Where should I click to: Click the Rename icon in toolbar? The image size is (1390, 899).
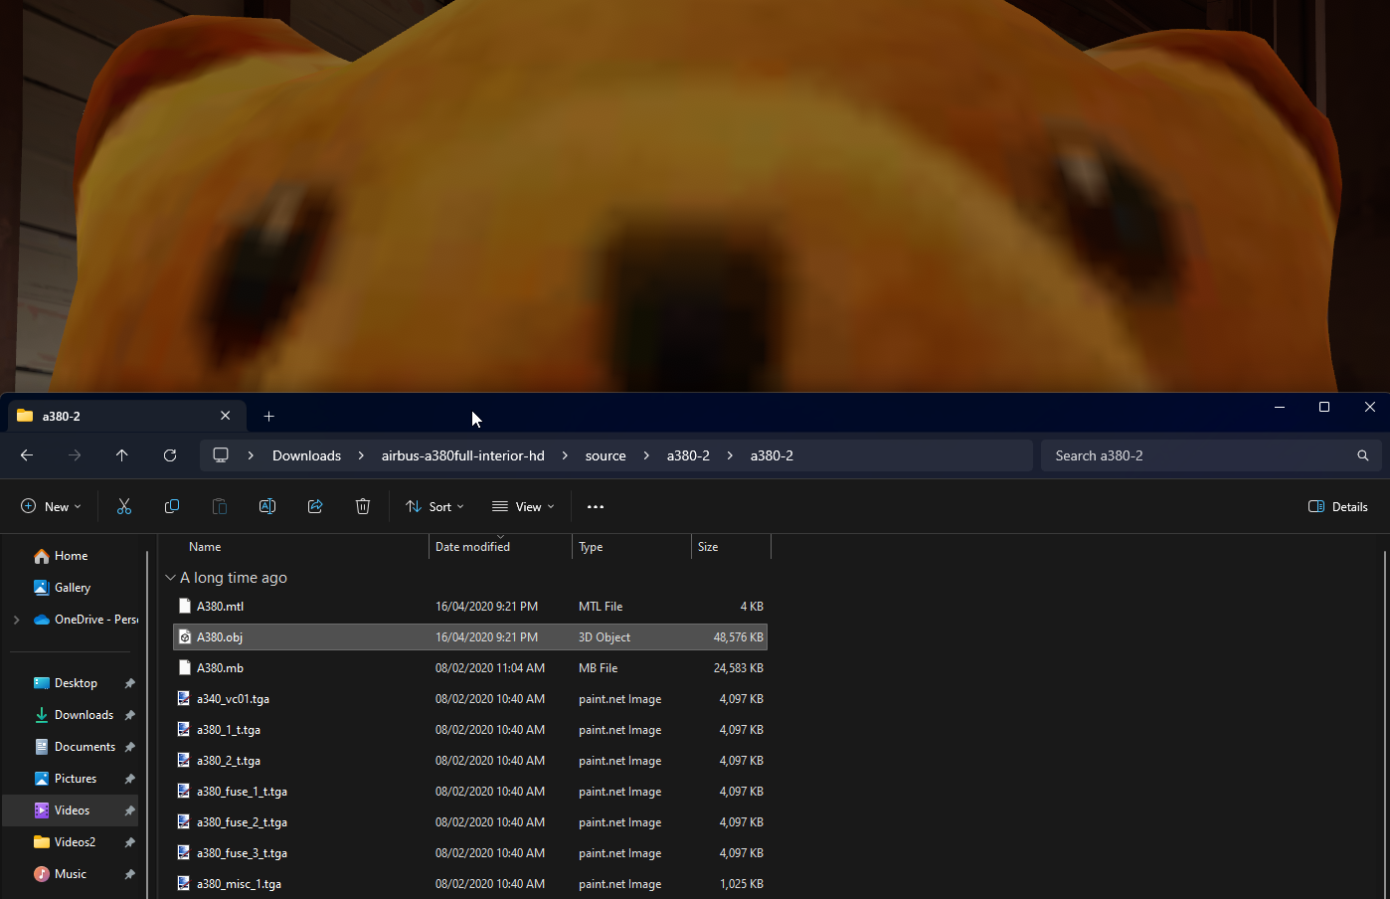tap(267, 507)
